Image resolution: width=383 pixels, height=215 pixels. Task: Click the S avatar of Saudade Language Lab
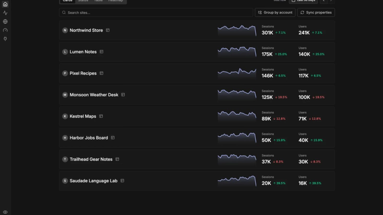[x=65, y=181]
